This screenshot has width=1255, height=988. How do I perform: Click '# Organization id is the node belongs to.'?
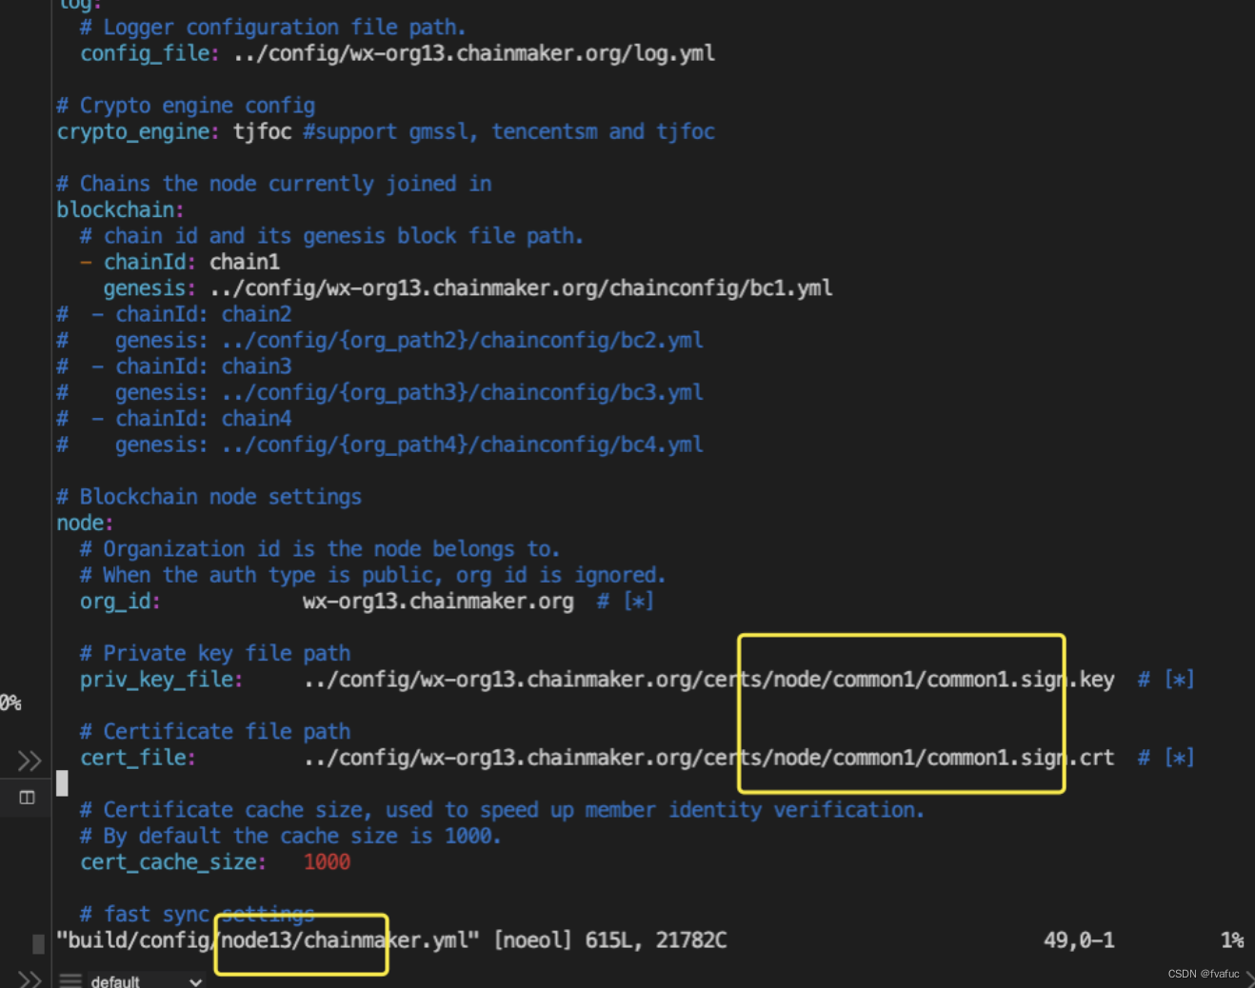[320, 549]
